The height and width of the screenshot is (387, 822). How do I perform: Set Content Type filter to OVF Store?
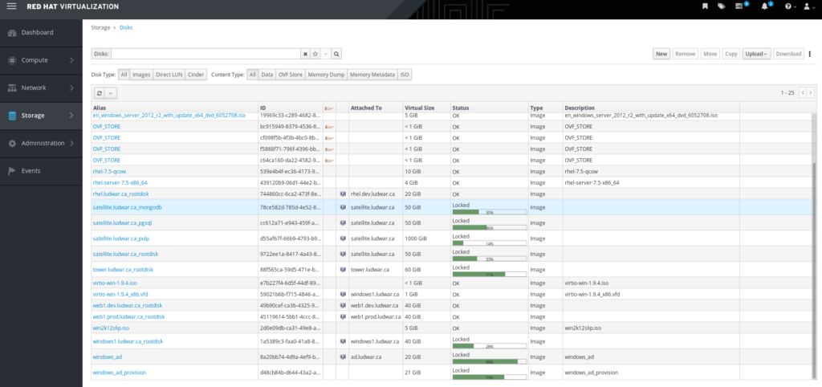coord(291,75)
